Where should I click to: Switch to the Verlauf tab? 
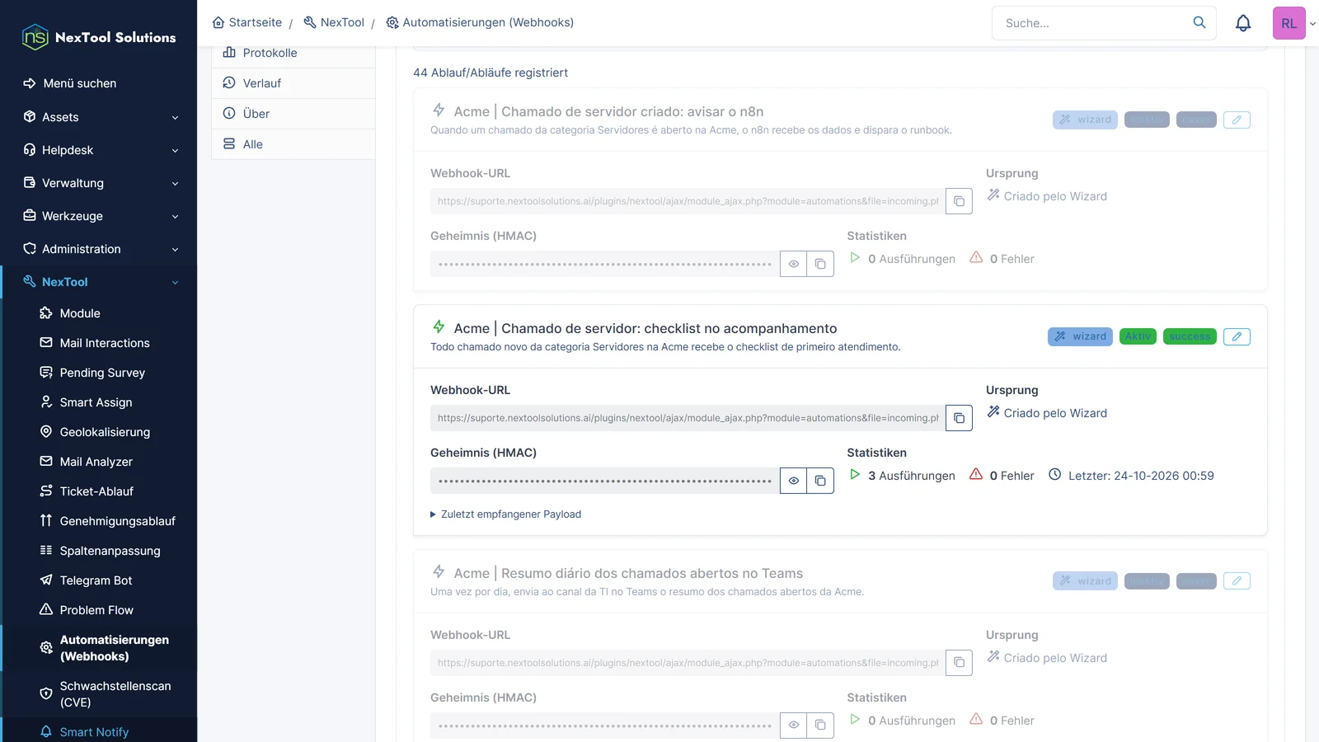click(x=293, y=83)
